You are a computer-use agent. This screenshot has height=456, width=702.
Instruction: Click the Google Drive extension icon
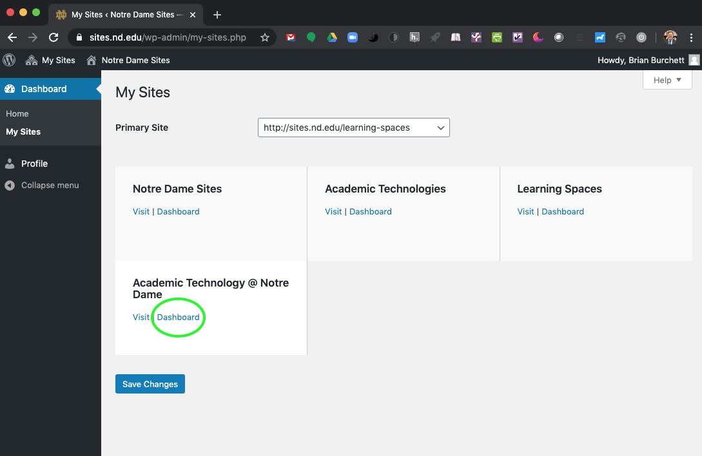point(332,37)
